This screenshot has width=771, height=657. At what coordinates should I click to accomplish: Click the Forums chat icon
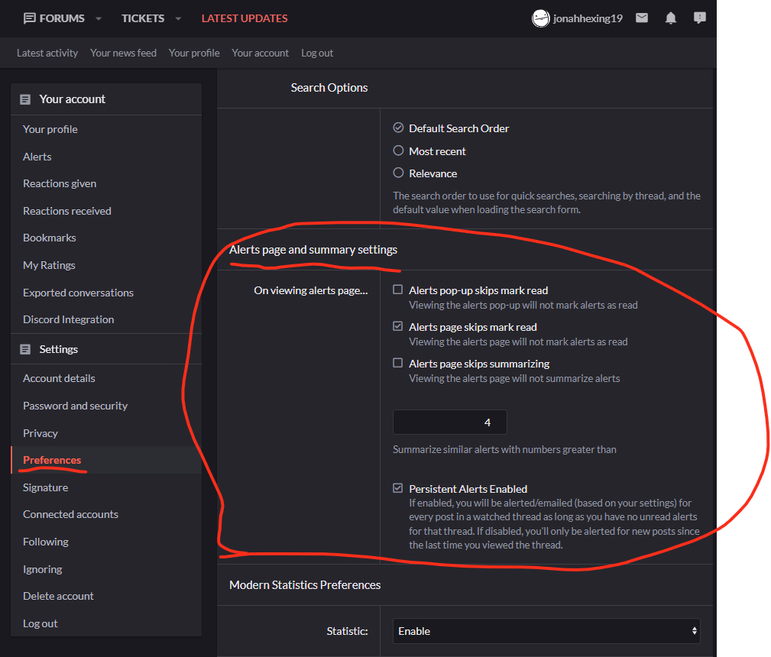[30, 18]
